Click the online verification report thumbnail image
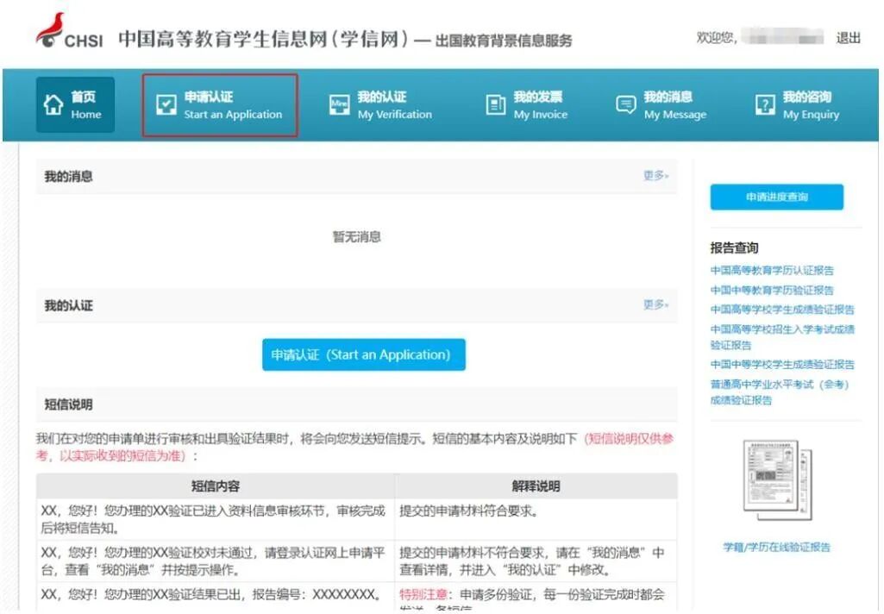884x614 pixels. pyautogui.click(x=778, y=479)
